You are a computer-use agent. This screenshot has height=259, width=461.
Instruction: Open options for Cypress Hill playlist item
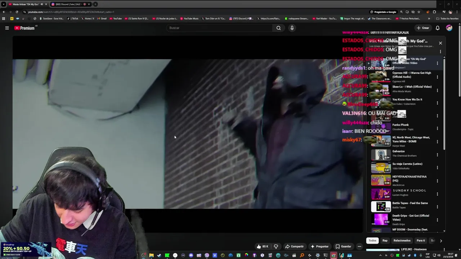[437, 77]
